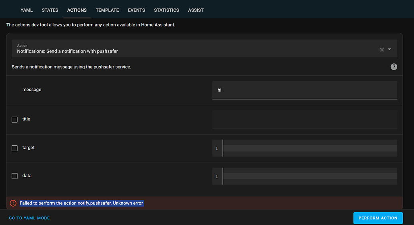Click into the data code editor
The height and width of the screenshot is (225, 414).
(309, 176)
